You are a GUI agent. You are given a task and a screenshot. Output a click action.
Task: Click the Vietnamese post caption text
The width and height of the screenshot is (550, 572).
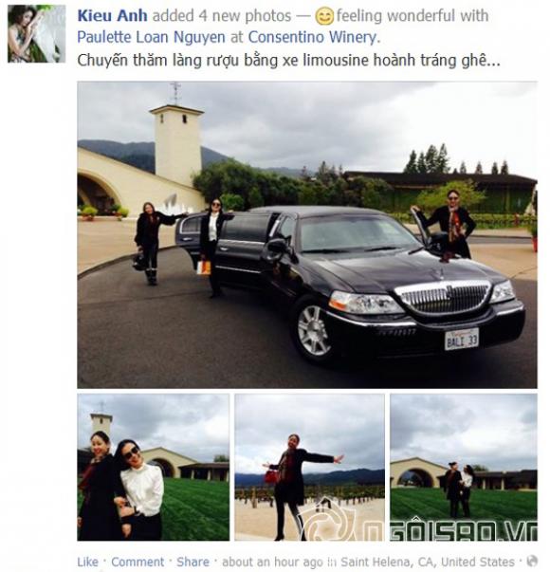(x=288, y=60)
